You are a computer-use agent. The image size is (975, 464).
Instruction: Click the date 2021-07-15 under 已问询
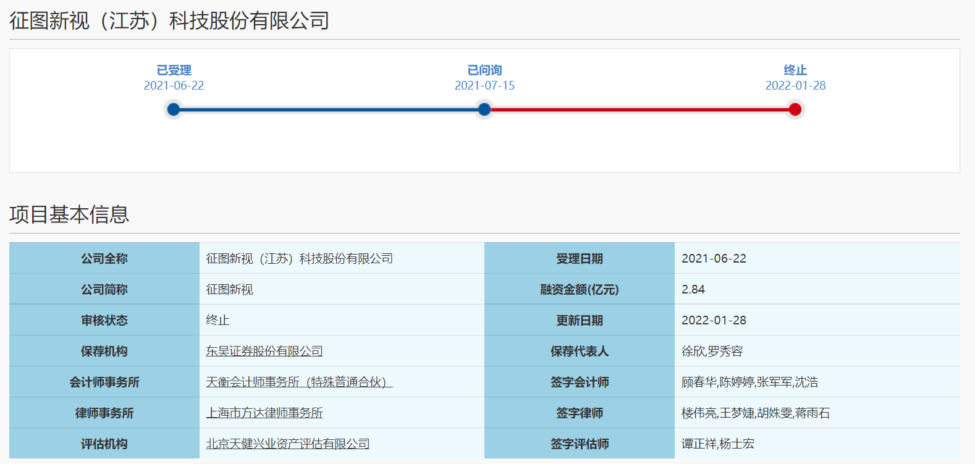(484, 85)
